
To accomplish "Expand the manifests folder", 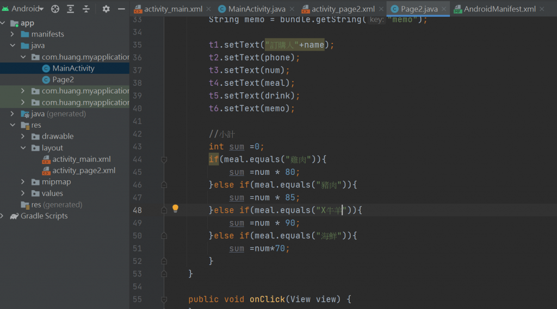I will point(13,34).
